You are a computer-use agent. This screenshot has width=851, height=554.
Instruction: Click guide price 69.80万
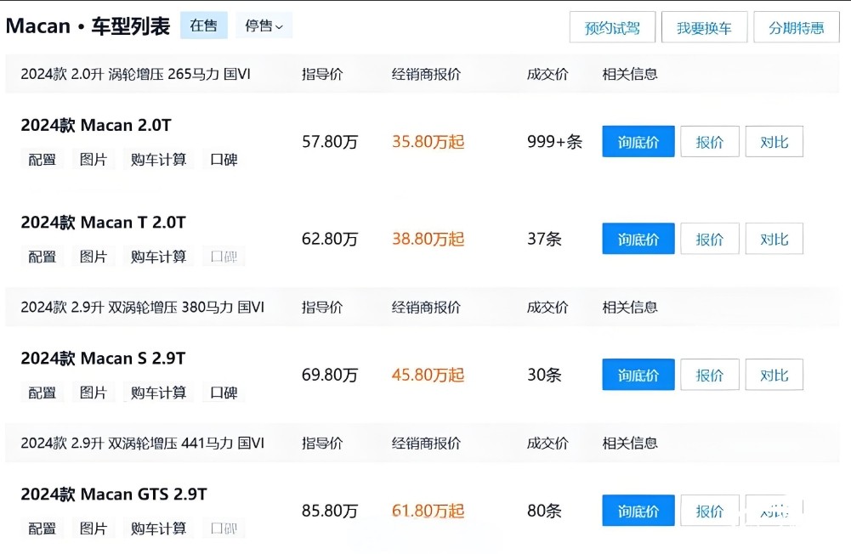(330, 375)
